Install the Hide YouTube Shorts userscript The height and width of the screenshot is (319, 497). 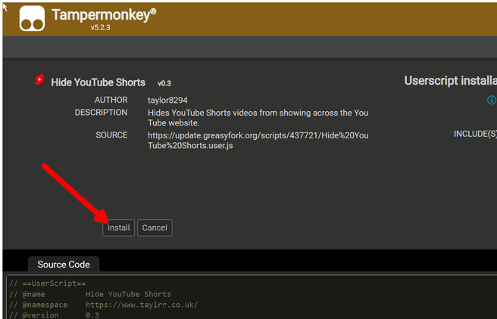tap(118, 228)
